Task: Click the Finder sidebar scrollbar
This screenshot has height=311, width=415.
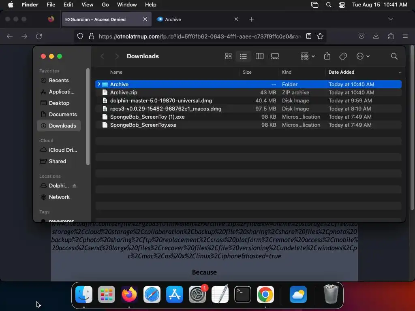Action: tap(88, 116)
